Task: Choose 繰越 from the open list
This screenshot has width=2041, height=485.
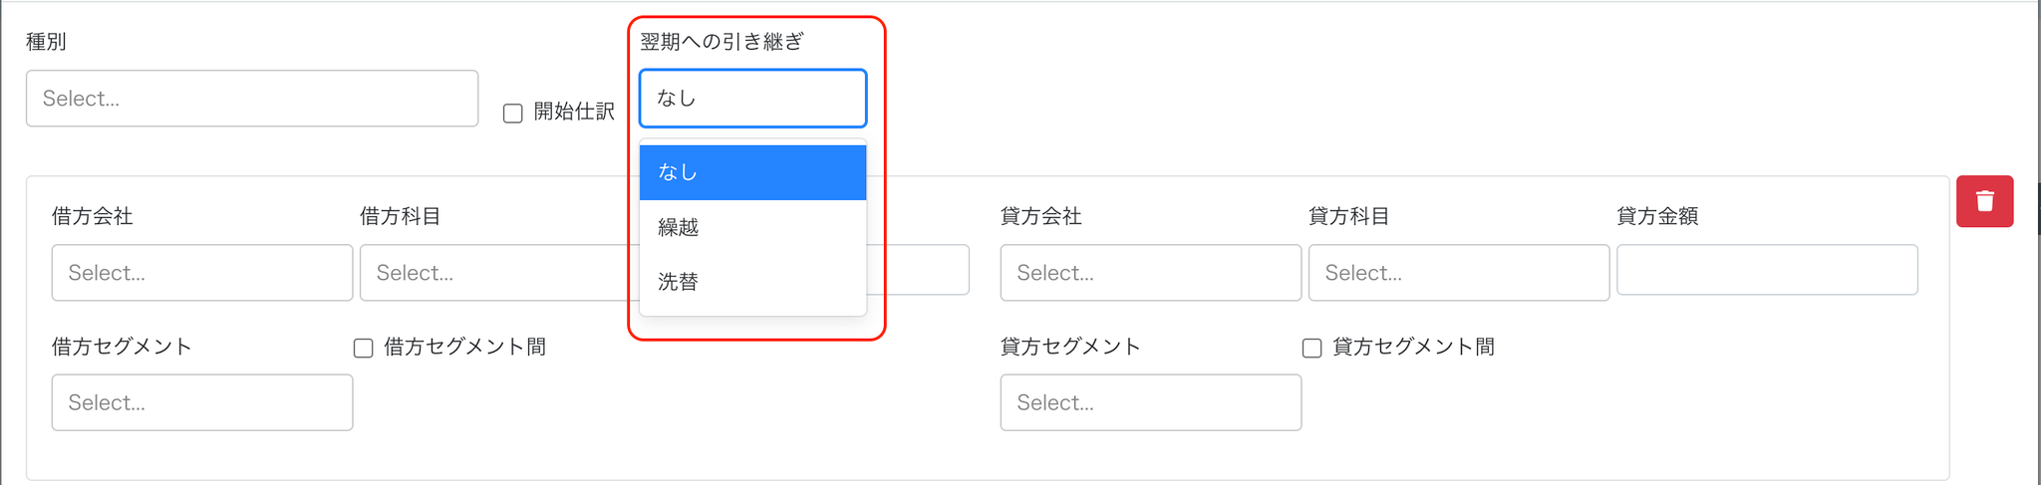Action: (x=752, y=227)
